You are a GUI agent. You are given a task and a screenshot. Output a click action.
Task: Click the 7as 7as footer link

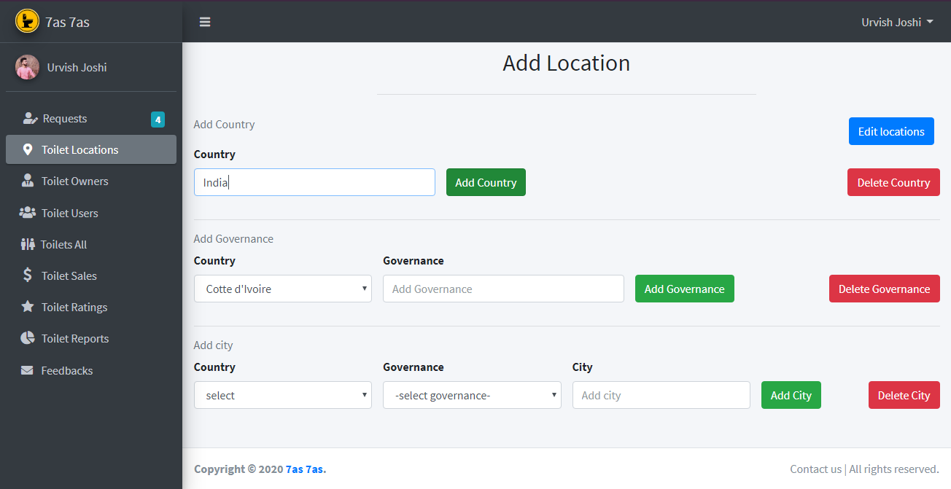(306, 469)
